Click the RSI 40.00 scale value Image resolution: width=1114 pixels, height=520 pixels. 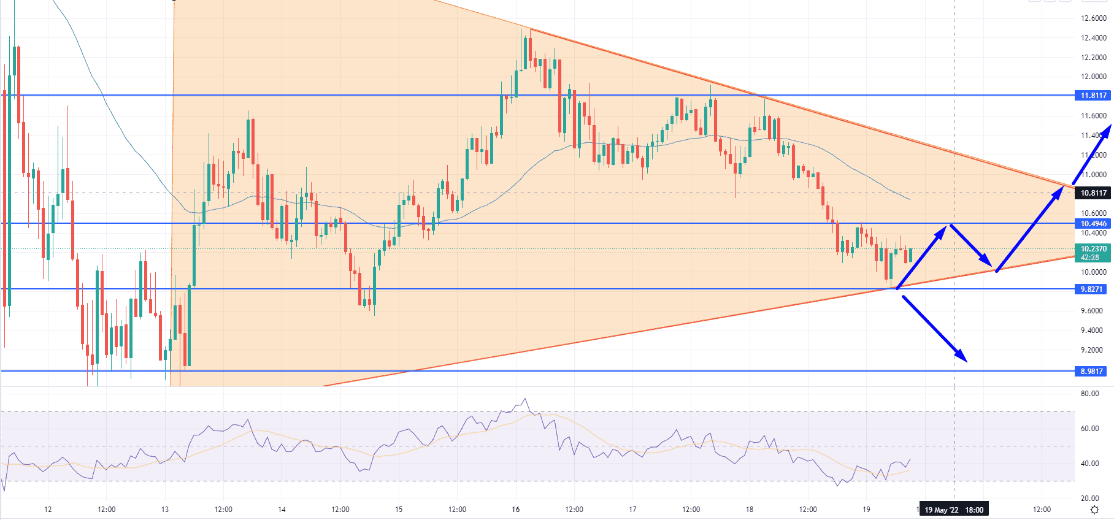click(x=1089, y=464)
